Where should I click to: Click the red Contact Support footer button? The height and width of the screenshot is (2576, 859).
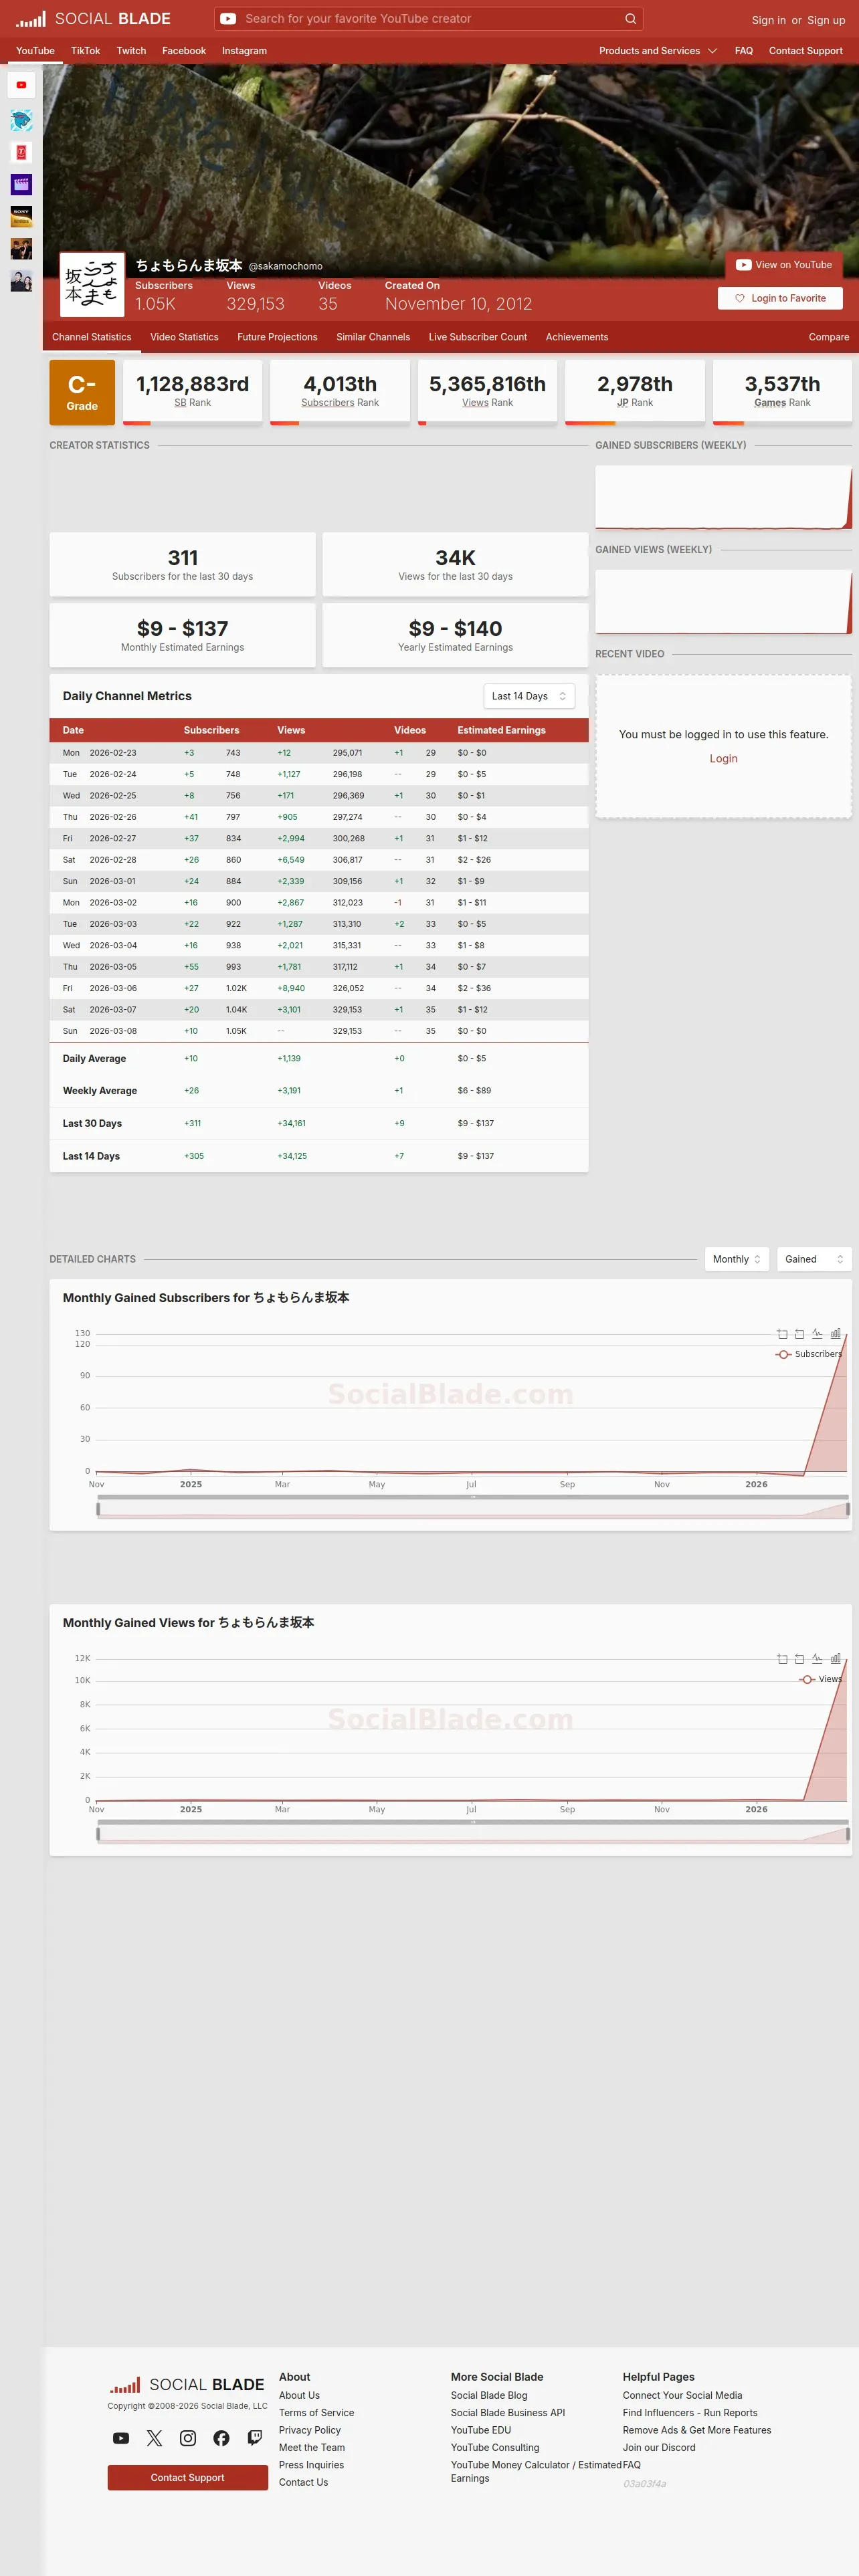(x=188, y=2477)
